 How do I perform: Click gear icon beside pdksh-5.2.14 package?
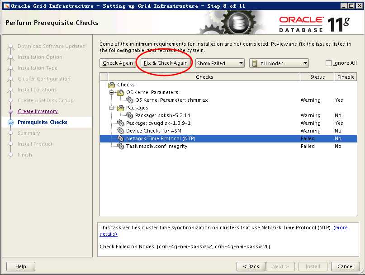pyautogui.click(x=129, y=115)
